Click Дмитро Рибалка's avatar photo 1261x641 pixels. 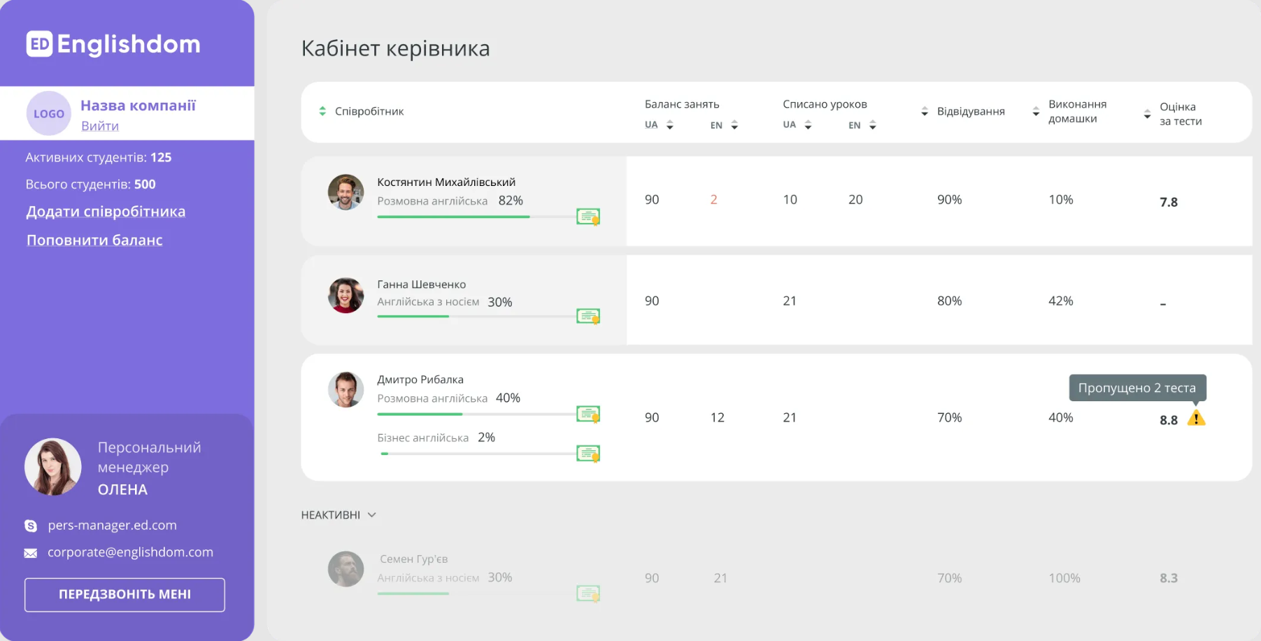345,389
